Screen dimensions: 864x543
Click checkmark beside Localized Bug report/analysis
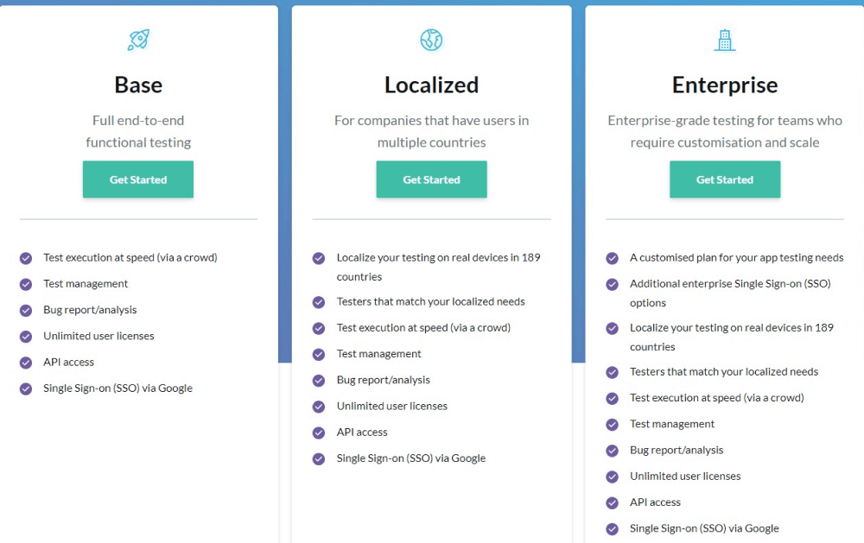(319, 381)
